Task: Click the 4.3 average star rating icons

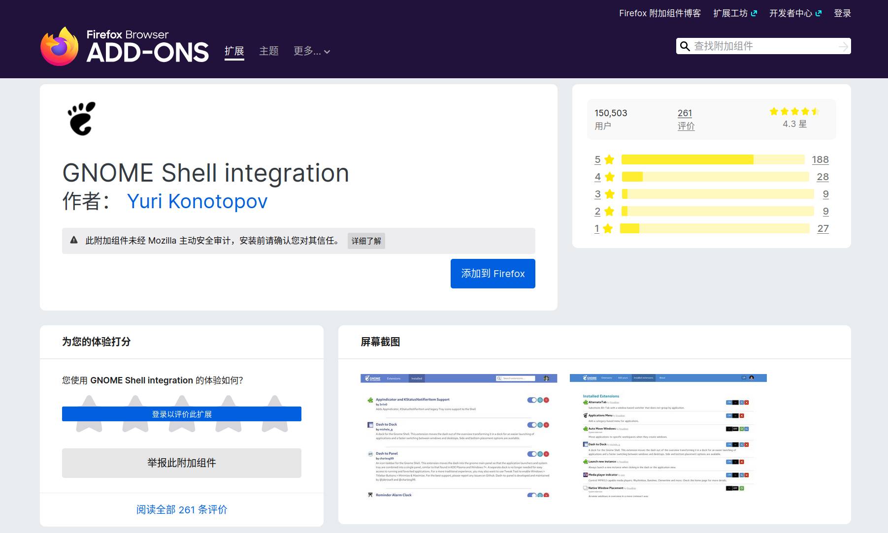Action: point(794,112)
